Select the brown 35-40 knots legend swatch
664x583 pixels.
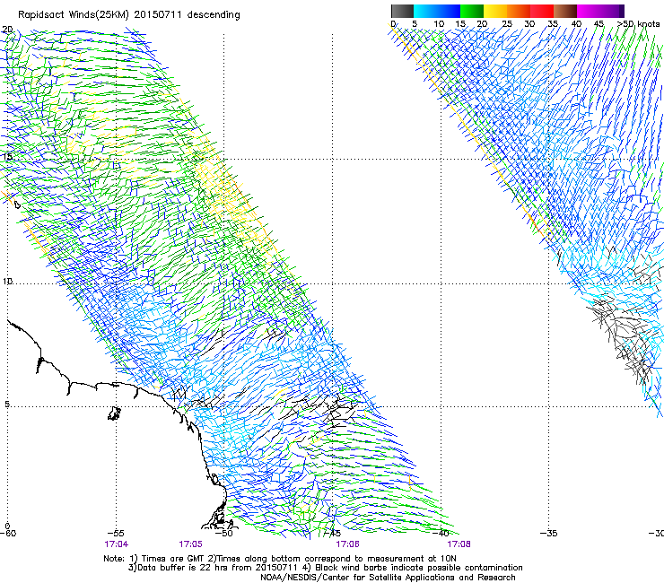(x=565, y=11)
